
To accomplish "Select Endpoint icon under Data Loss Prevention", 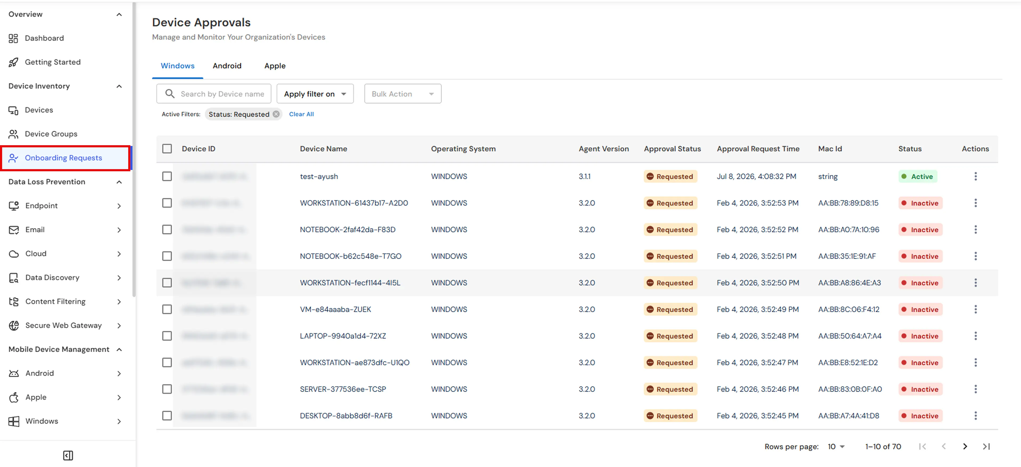I will [14, 206].
